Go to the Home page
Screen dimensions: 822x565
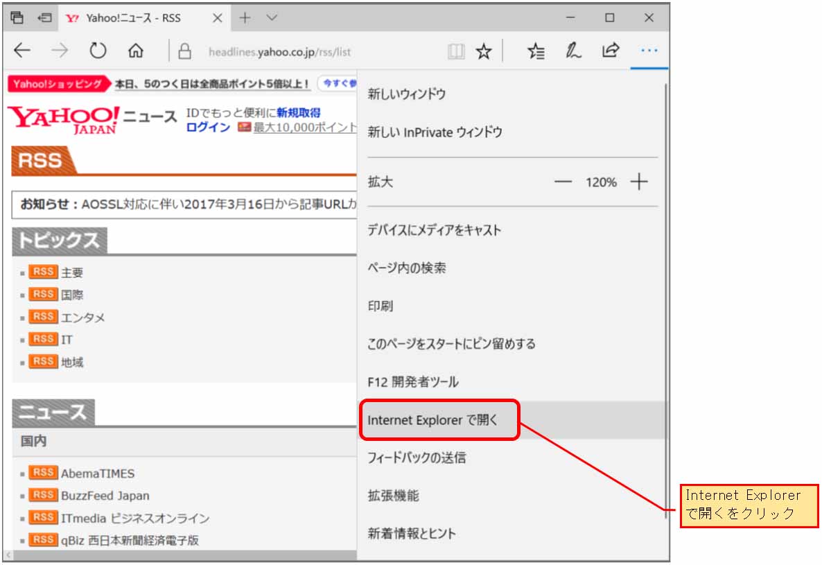pyautogui.click(x=136, y=51)
